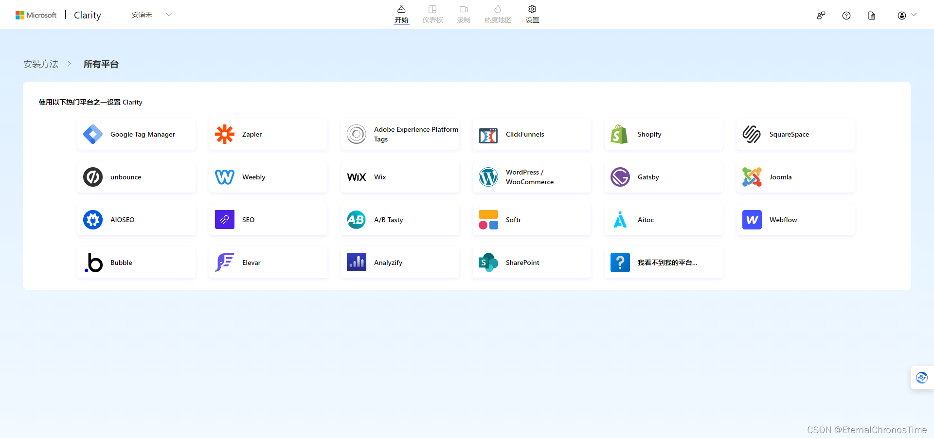The width and height of the screenshot is (934, 438).
Task: Switch to the 开始 tab
Action: 401,14
